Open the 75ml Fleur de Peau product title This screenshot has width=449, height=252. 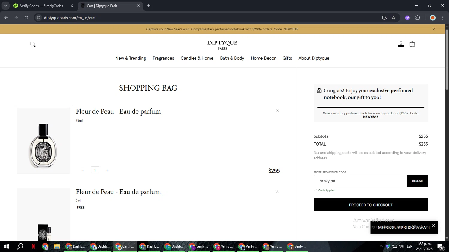(x=118, y=111)
